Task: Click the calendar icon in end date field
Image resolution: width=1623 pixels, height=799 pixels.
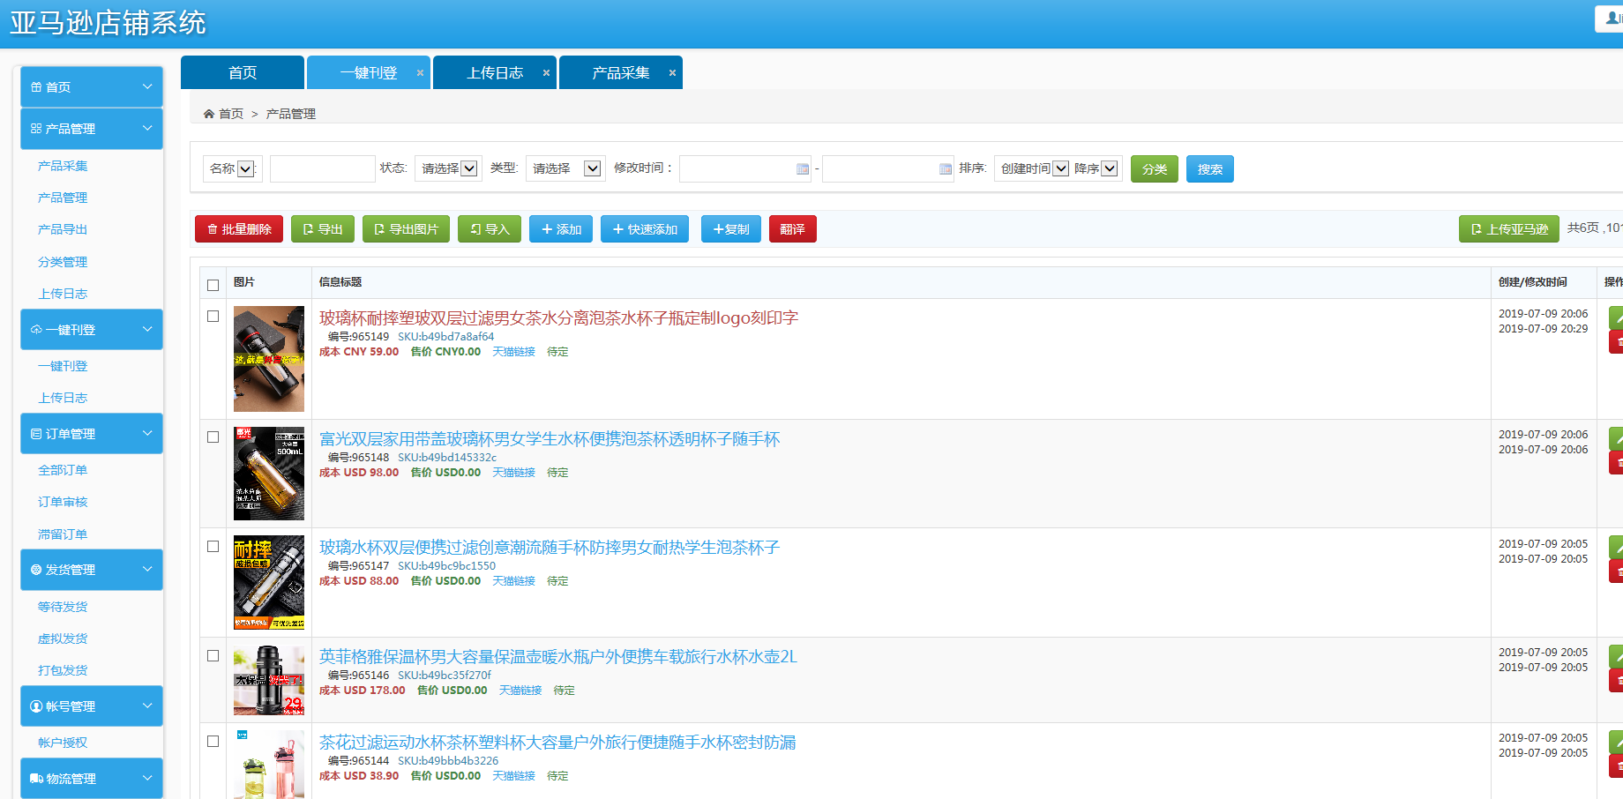Action: (x=945, y=169)
